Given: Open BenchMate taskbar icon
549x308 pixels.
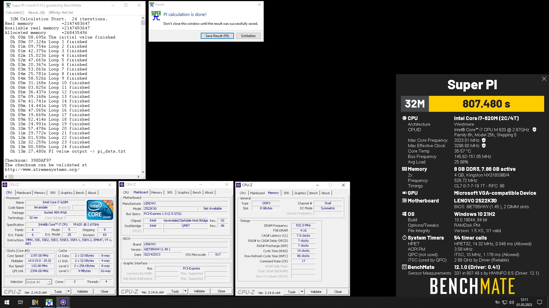Looking at the screenshot, I should point(35,302).
